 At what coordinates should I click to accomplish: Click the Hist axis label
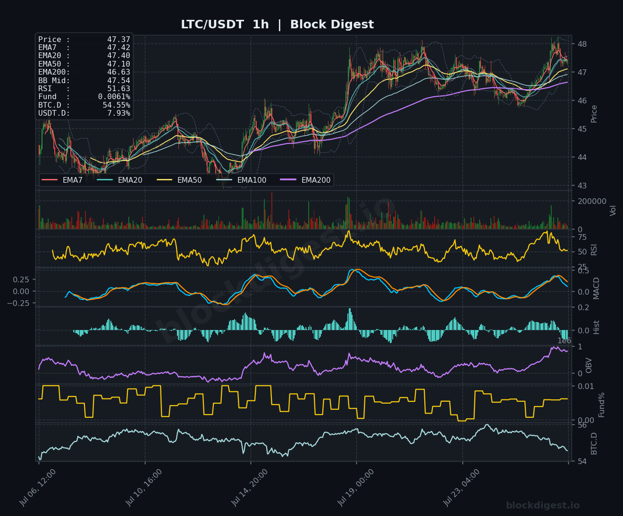596,327
